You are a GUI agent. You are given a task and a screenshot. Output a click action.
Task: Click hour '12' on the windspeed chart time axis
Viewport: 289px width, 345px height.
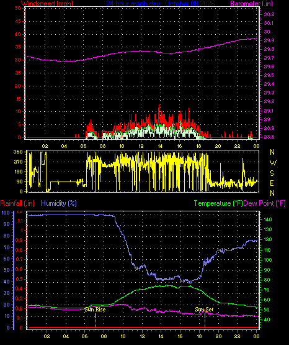(141, 146)
